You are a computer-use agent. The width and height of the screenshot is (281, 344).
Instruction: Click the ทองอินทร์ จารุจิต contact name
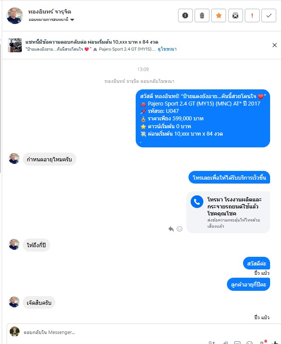pos(50,12)
